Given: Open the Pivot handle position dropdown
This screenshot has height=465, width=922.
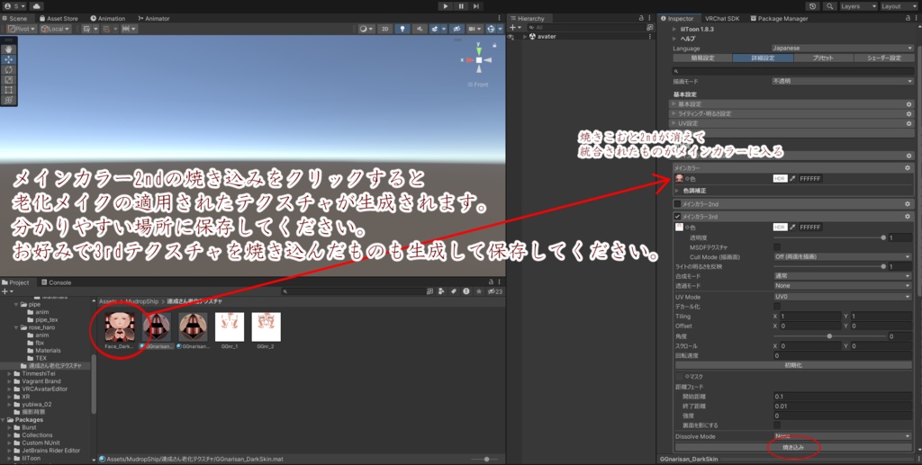Looking at the screenshot, I should 22,29.
